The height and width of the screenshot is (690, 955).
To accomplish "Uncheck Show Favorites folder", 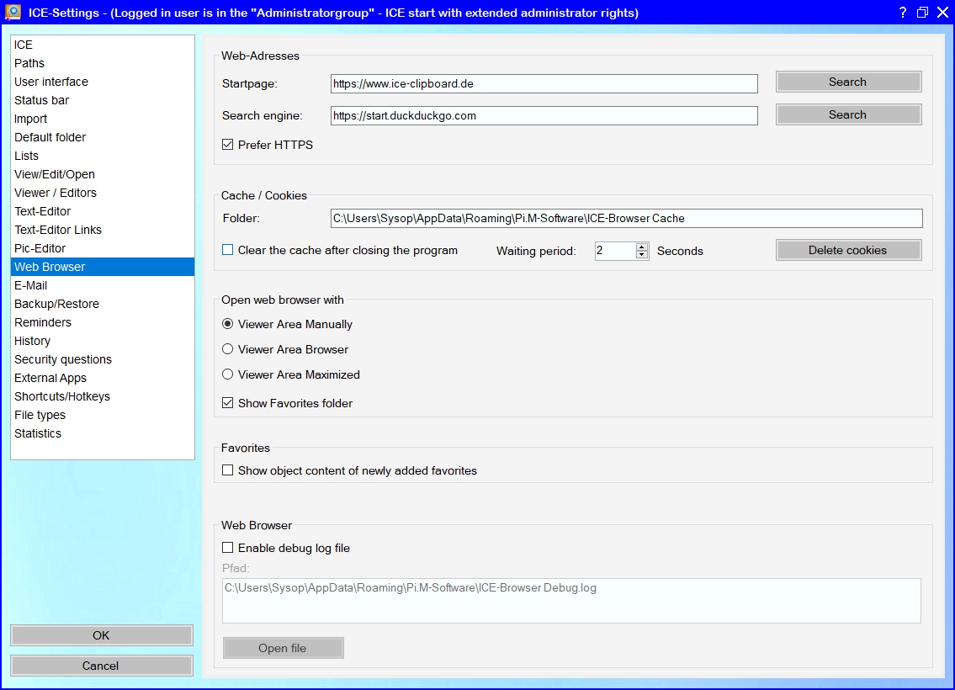I will pos(228,403).
